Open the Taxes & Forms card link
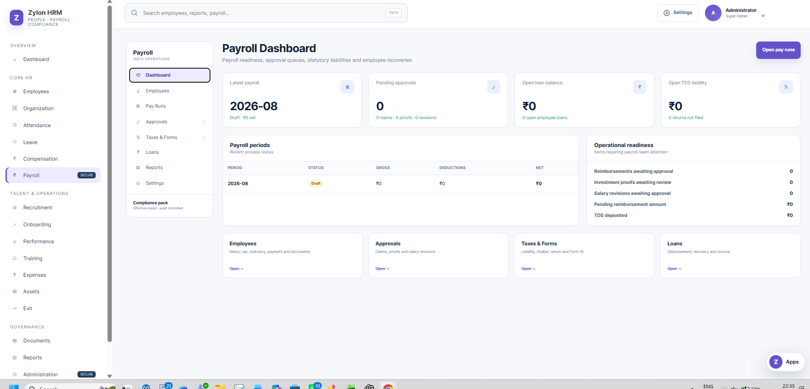Screen dimensions: 810x389 [x=528, y=269]
